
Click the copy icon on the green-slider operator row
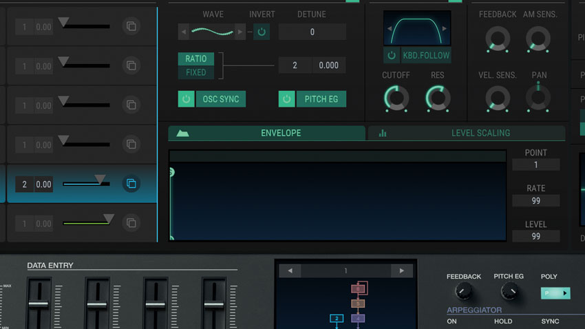[131, 223]
